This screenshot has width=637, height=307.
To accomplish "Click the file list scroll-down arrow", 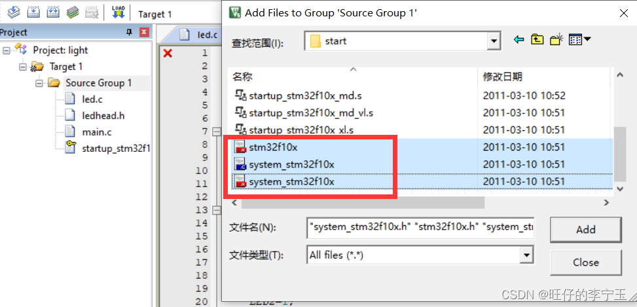I will tap(619, 189).
